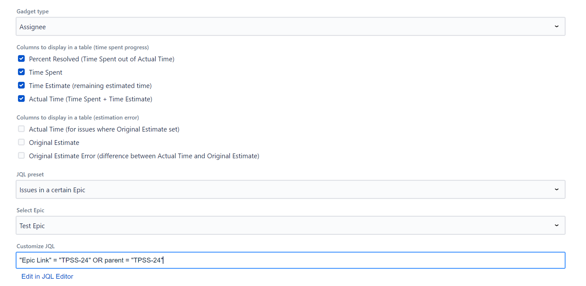This screenshot has height=286, width=586.
Task: Click the JQL preset chevron arrow
Action: (x=556, y=189)
